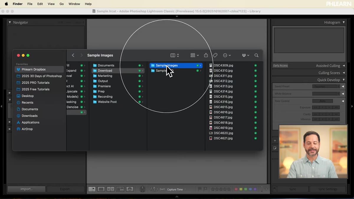354x199 pixels.
Task: Open toolbar content dropdown triangle at right
Action: (x=266, y=189)
